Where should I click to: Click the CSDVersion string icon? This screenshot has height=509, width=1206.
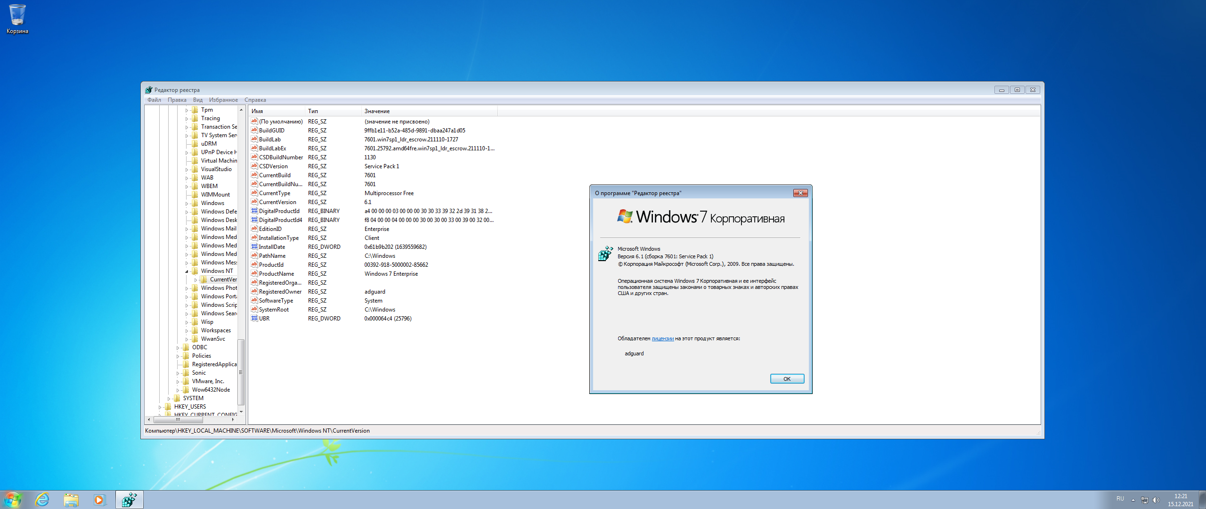pyautogui.click(x=254, y=166)
